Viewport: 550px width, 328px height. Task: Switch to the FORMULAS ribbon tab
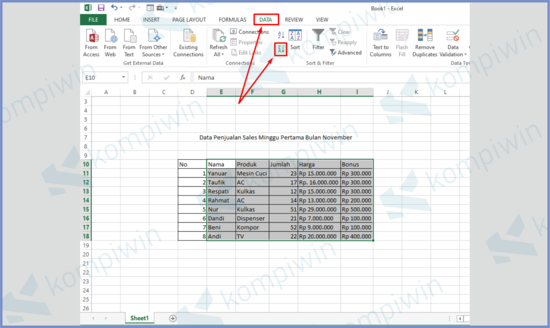[233, 20]
